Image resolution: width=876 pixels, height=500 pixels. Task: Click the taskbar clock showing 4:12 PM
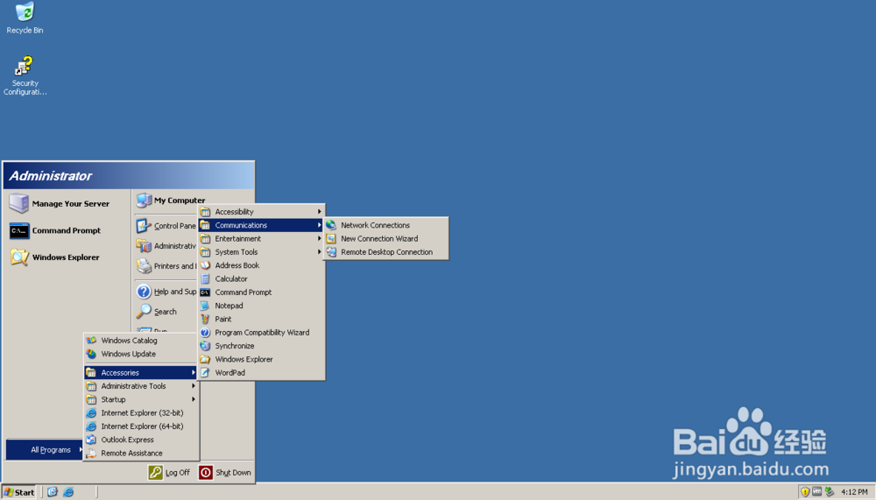point(854,492)
